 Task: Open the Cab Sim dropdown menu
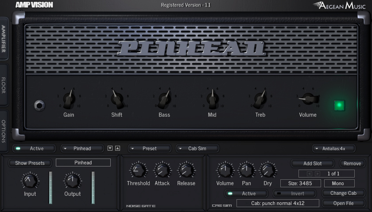coord(197,148)
